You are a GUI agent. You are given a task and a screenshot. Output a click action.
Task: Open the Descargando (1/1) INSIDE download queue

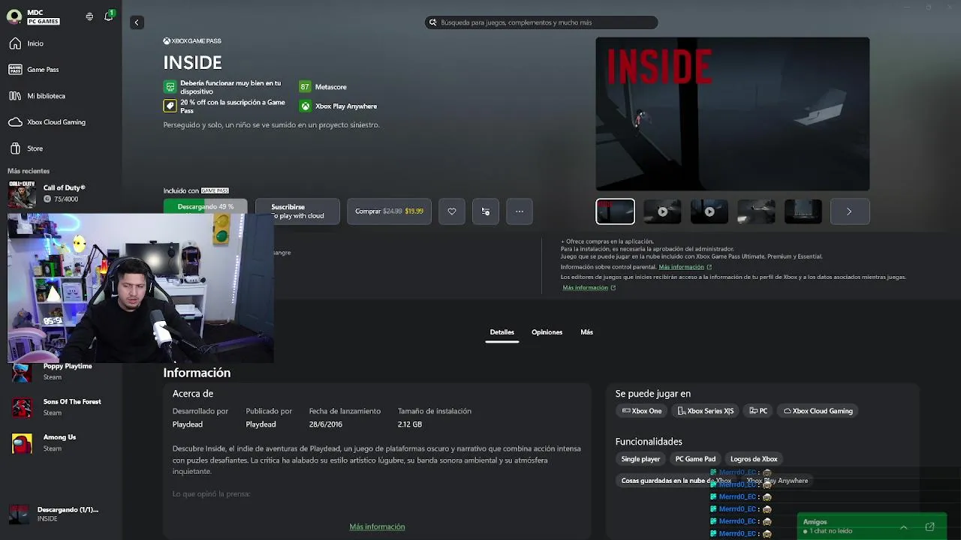pos(61,514)
